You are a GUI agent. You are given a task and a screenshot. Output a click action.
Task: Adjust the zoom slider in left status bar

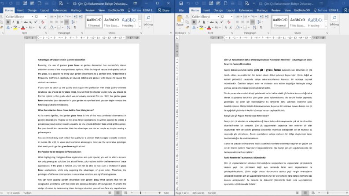point(140,193)
